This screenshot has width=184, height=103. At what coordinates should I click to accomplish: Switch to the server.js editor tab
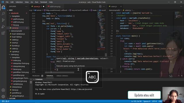click(37, 6)
